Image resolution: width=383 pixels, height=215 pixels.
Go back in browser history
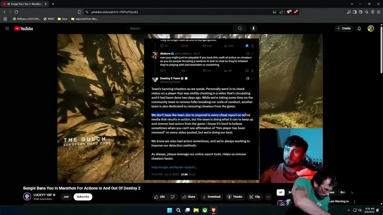(4, 12)
